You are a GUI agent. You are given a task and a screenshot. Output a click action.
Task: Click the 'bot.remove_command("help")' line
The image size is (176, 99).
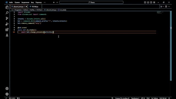[29, 23]
